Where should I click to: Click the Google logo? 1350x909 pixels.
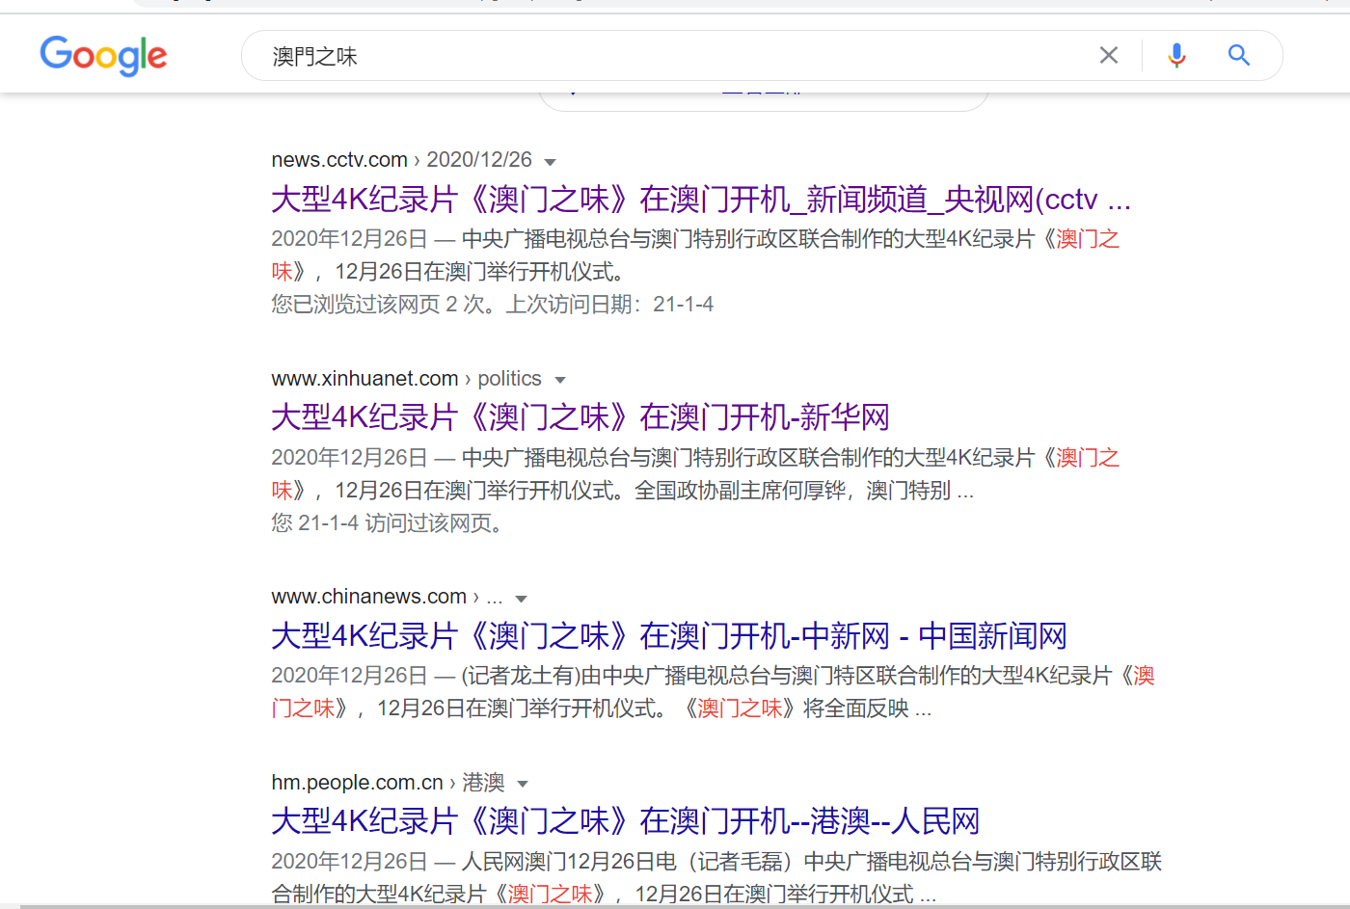(x=103, y=56)
